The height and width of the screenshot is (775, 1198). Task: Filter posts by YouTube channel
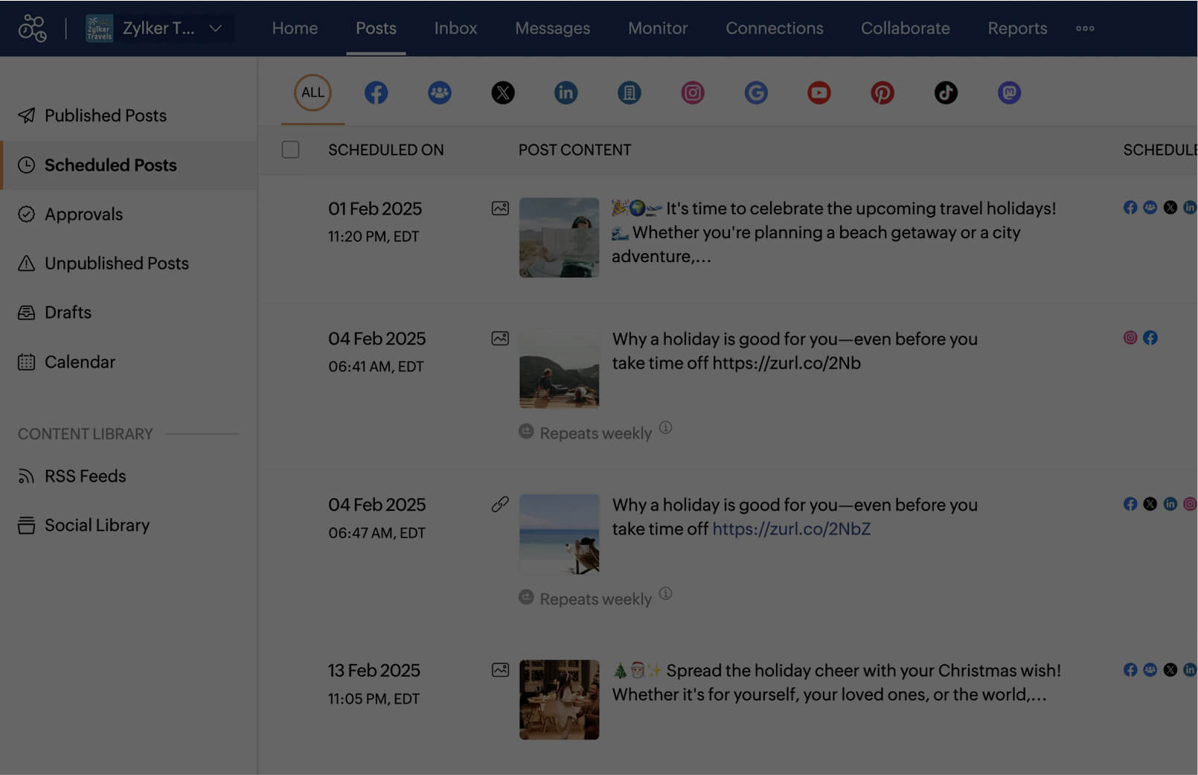(819, 93)
